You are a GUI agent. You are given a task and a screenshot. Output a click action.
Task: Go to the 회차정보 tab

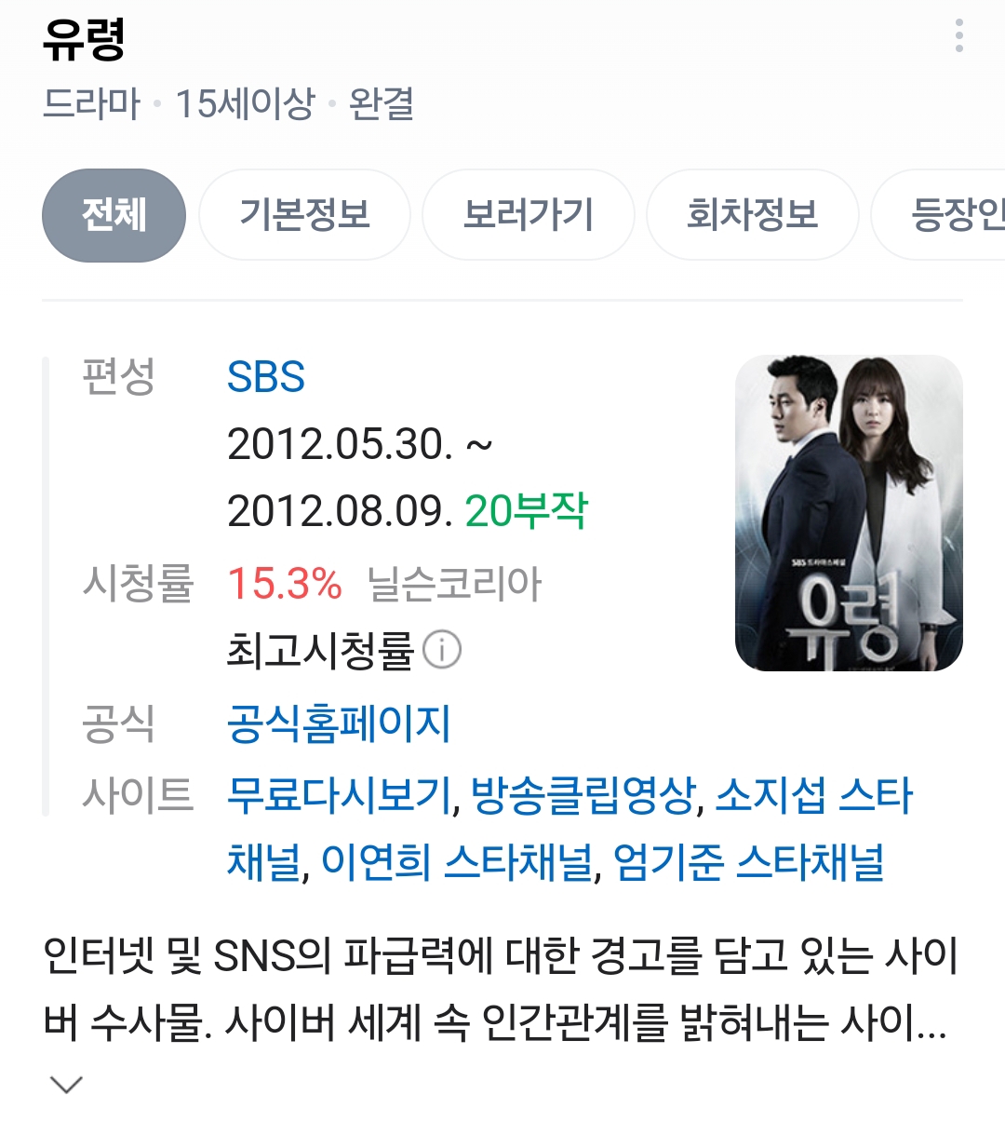click(x=752, y=215)
